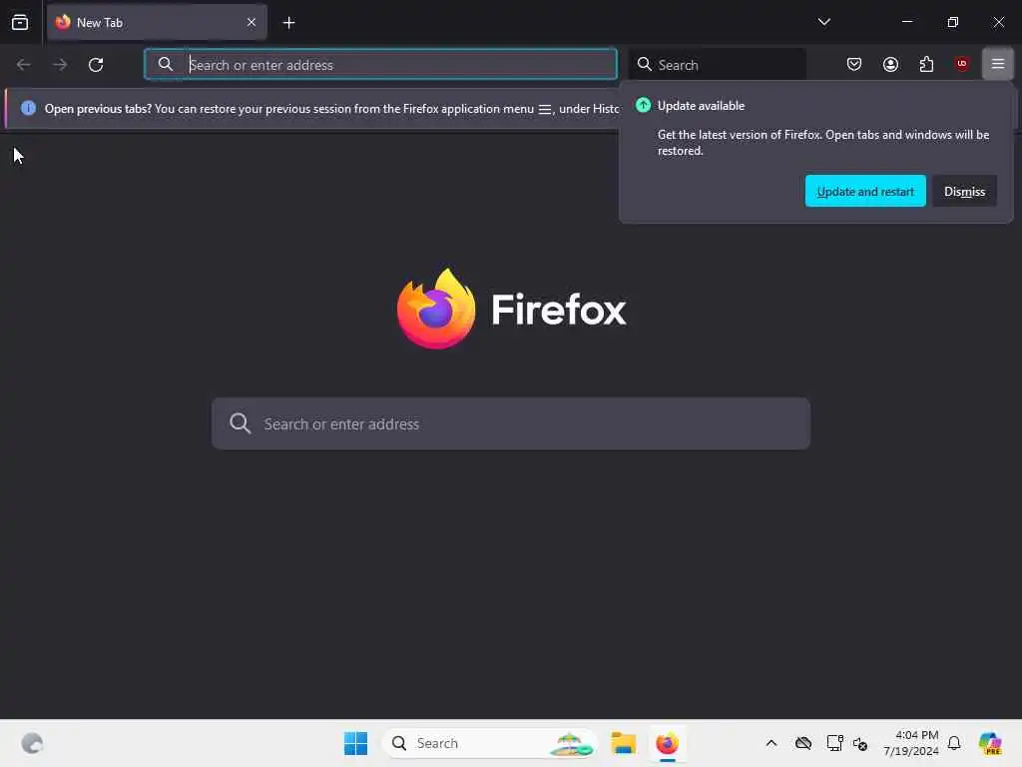Click the center search field magnifier icon
Image resolution: width=1022 pixels, height=767 pixels.
(x=240, y=423)
